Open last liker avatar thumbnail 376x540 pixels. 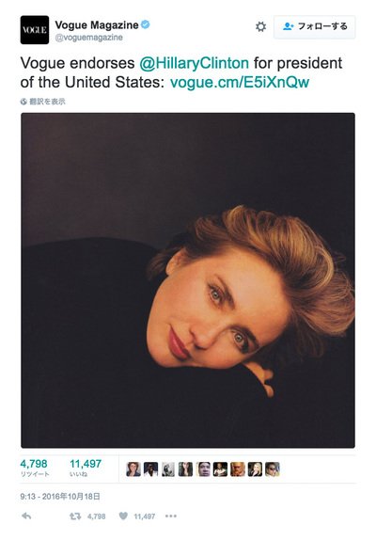point(272,469)
